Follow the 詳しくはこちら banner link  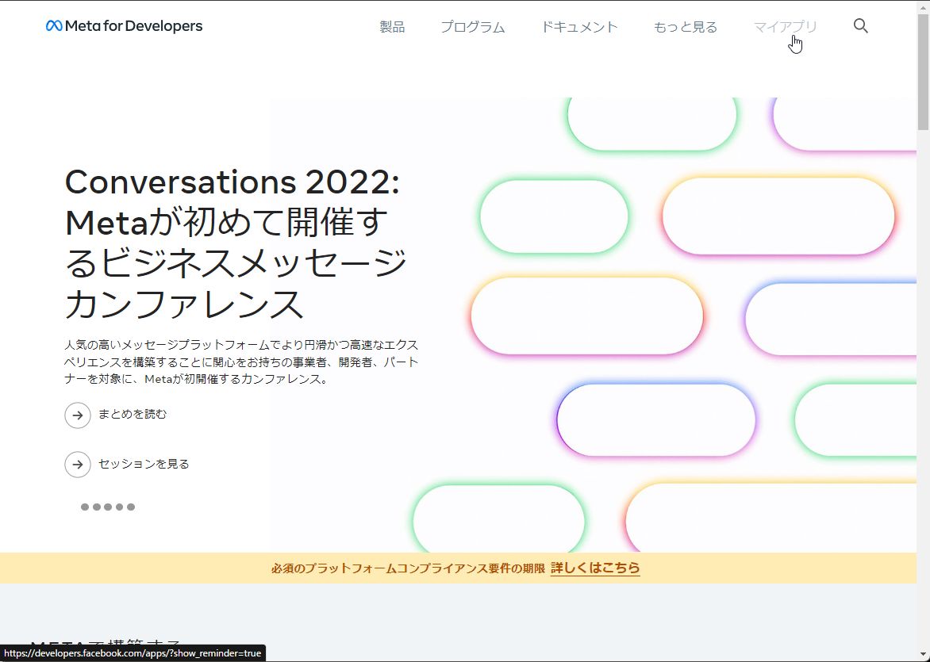(x=595, y=568)
